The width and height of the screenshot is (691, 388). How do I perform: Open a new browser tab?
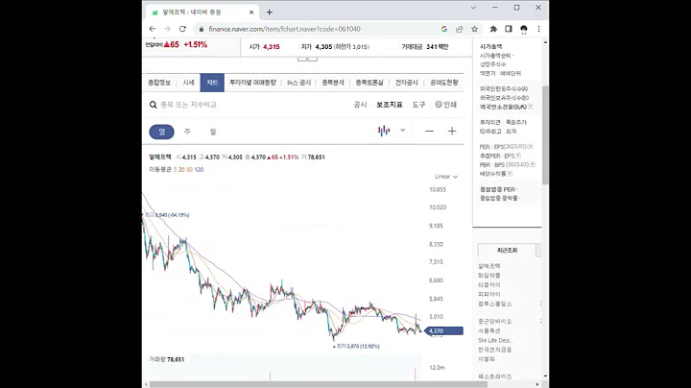coord(270,12)
